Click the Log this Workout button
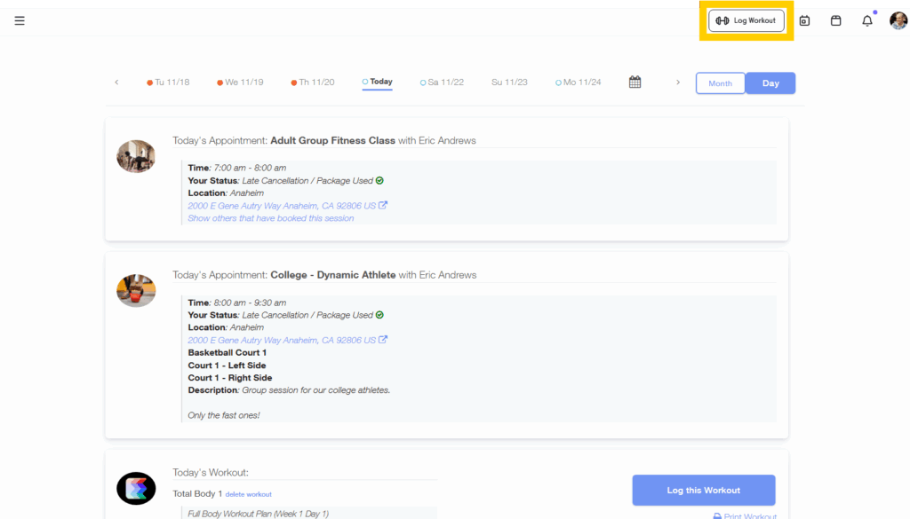Screen dimensions: 910x519 click(x=704, y=490)
